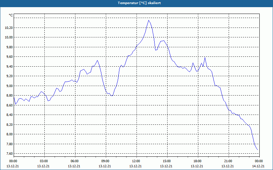273x170 pixels.
Task: Click the chart title 'Temperatur [°C] skaliert'
Action: pyautogui.click(x=139, y=3)
